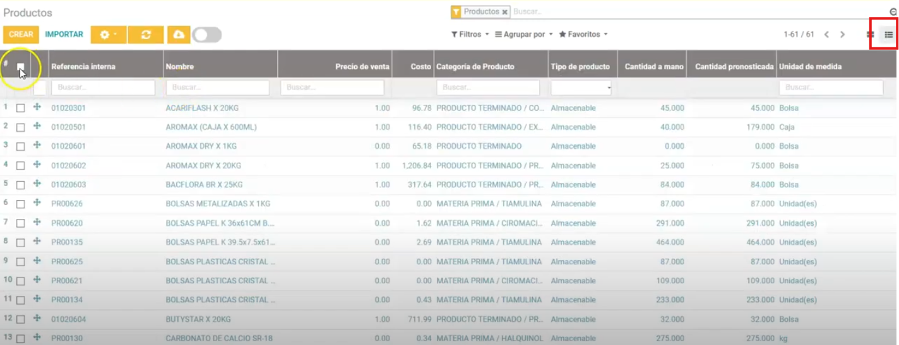Click Precio de venta filter search box
This screenshot has width=899, height=345.
tap(332, 88)
